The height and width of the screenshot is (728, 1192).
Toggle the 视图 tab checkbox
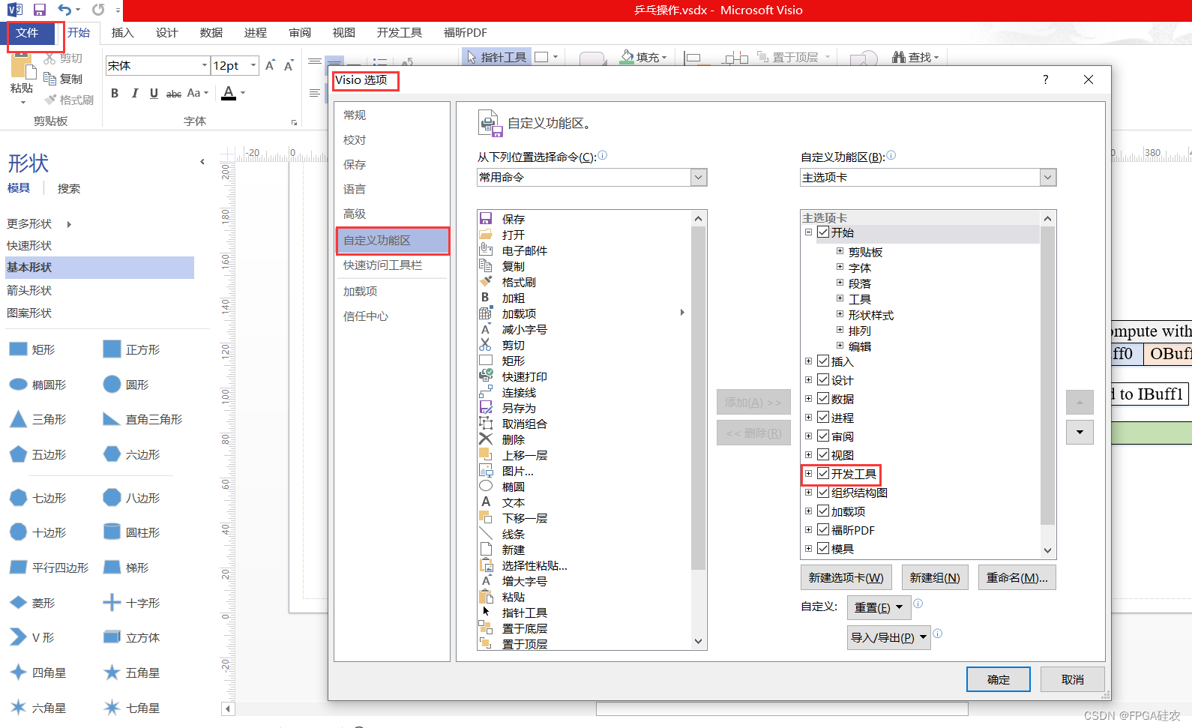click(x=823, y=455)
